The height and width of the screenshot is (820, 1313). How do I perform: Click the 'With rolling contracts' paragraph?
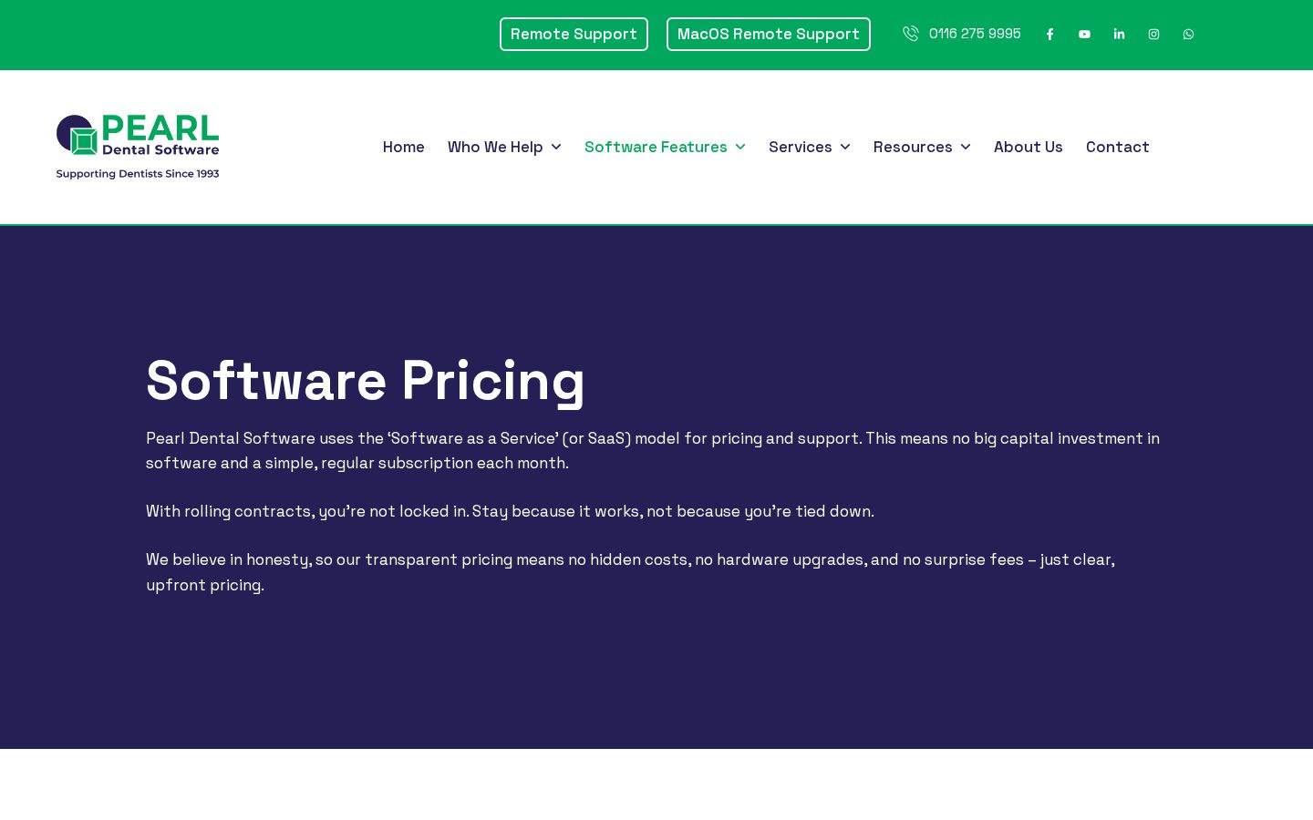pos(510,511)
